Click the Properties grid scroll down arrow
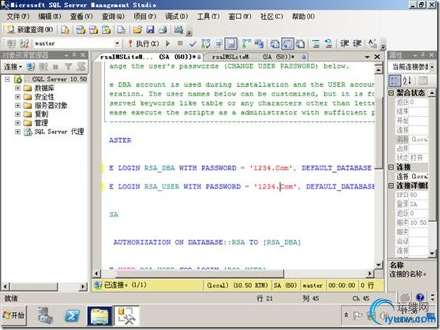The width and height of the screenshot is (440, 330). [x=432, y=253]
